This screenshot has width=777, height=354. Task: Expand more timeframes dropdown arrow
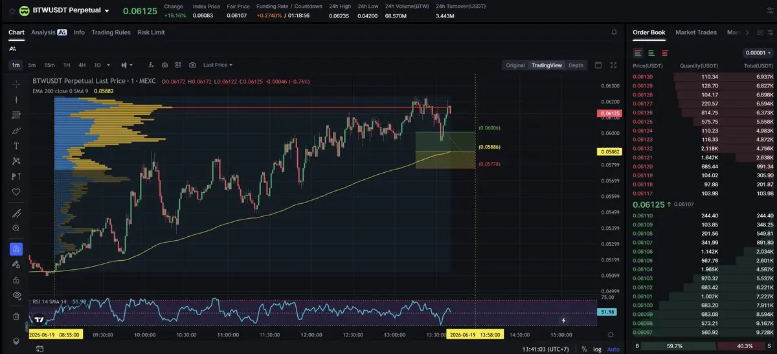point(108,65)
